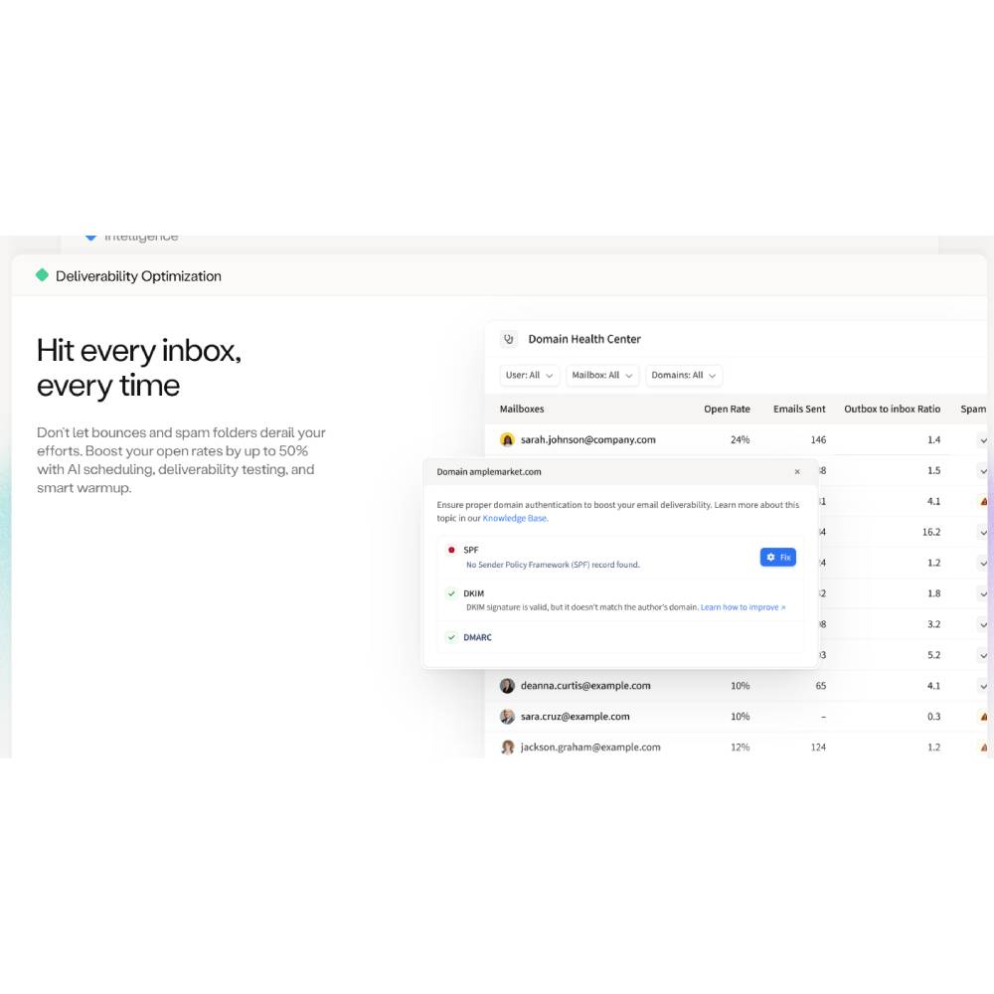Click the Fix button for SPF
Image resolution: width=994 pixels, height=994 pixels.
point(778,557)
